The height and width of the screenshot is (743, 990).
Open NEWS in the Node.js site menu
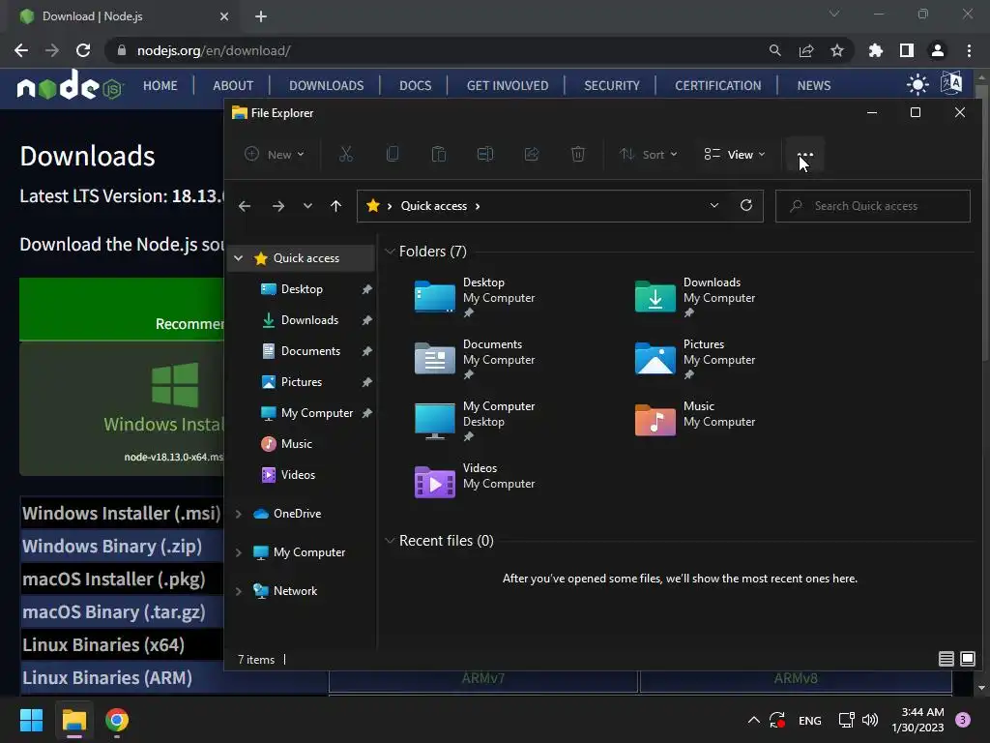click(813, 85)
